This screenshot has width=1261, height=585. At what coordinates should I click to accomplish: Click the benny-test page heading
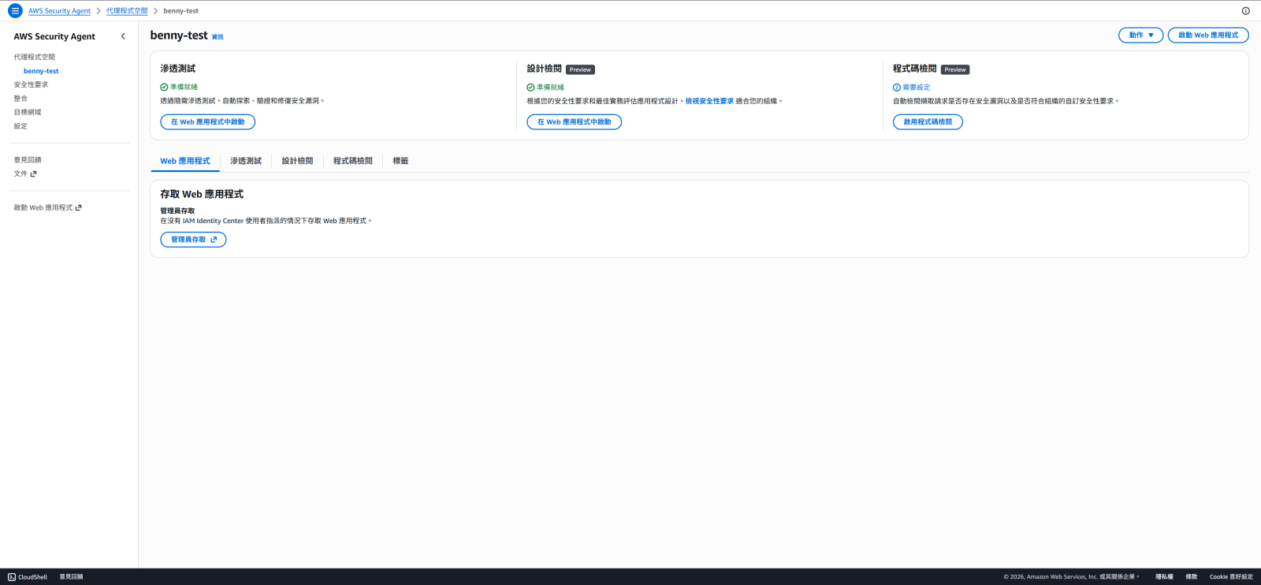179,35
